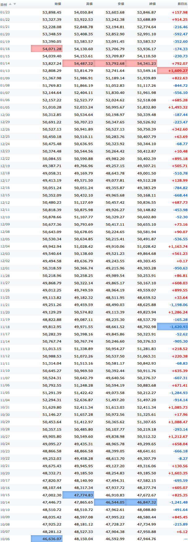This screenshot has height=542, width=188.
Task: Select the change value +845.45
Action: click(x=180, y=517)
